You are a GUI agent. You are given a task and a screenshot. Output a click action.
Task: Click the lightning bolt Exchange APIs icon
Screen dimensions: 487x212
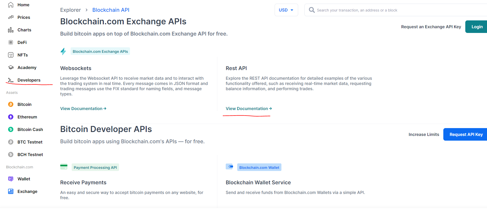click(63, 51)
